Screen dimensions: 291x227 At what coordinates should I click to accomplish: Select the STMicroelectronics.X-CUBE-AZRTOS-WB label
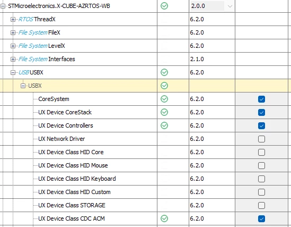coord(59,6)
